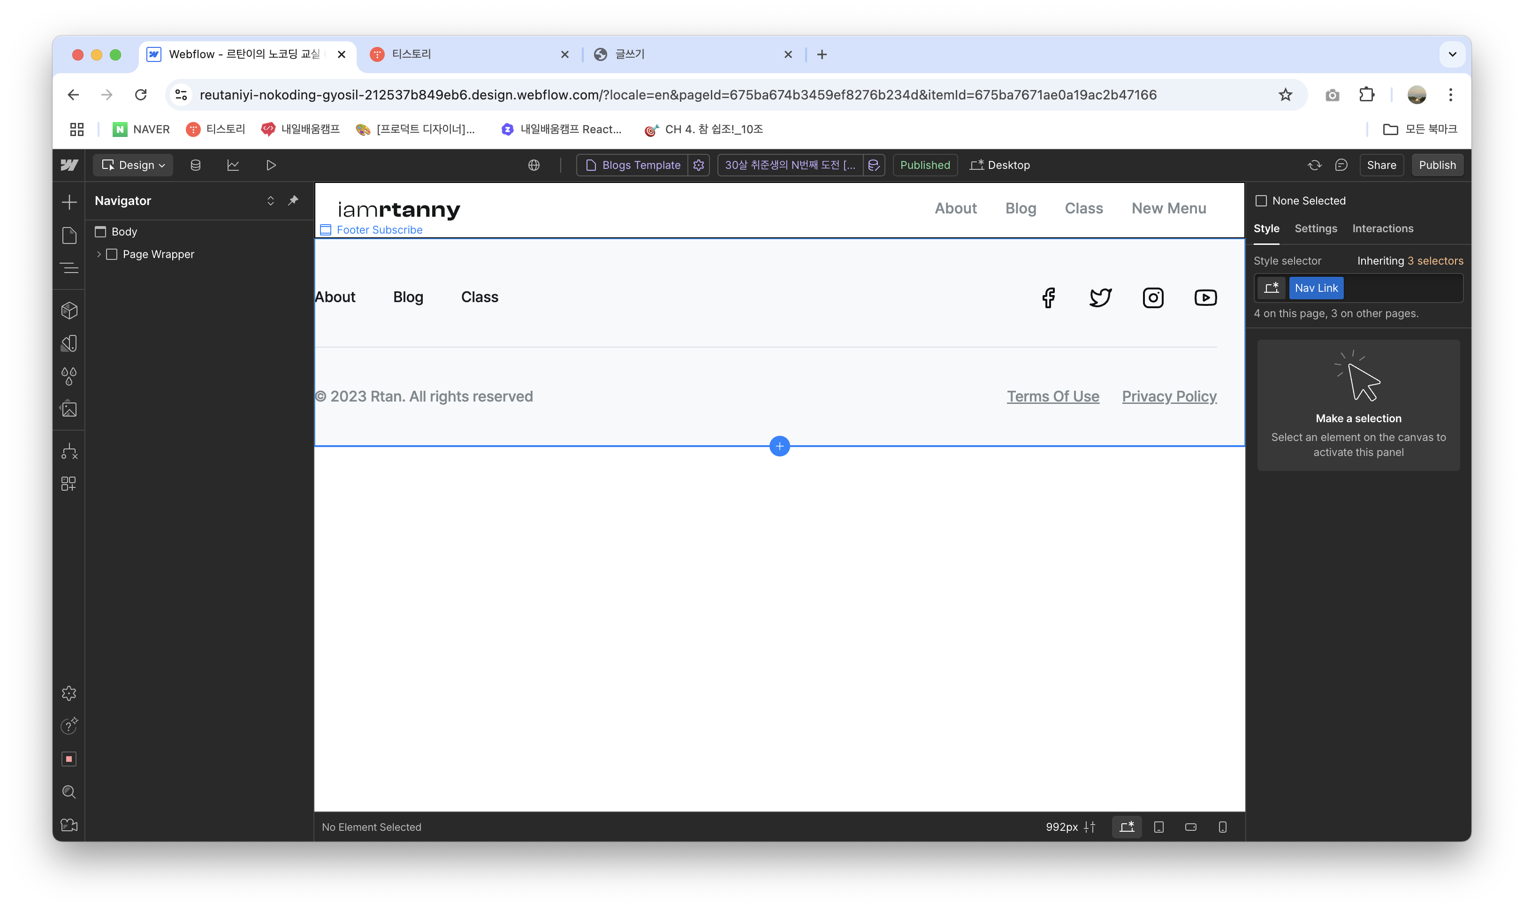Click the blue add-section plus button
1524x911 pixels.
[779, 446]
